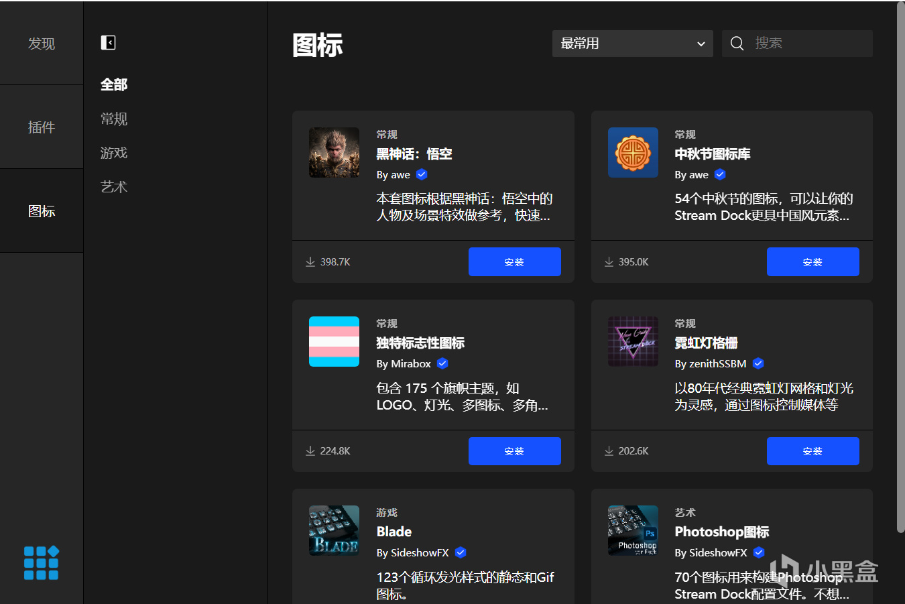Viewport: 905px width, 604px height.
Task: Click the 游戏 tag on Blade card
Action: click(x=387, y=513)
